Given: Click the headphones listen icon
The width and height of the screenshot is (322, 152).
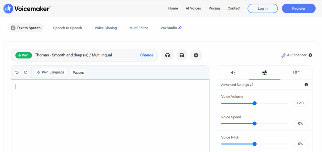Looking at the screenshot, I should [168, 55].
